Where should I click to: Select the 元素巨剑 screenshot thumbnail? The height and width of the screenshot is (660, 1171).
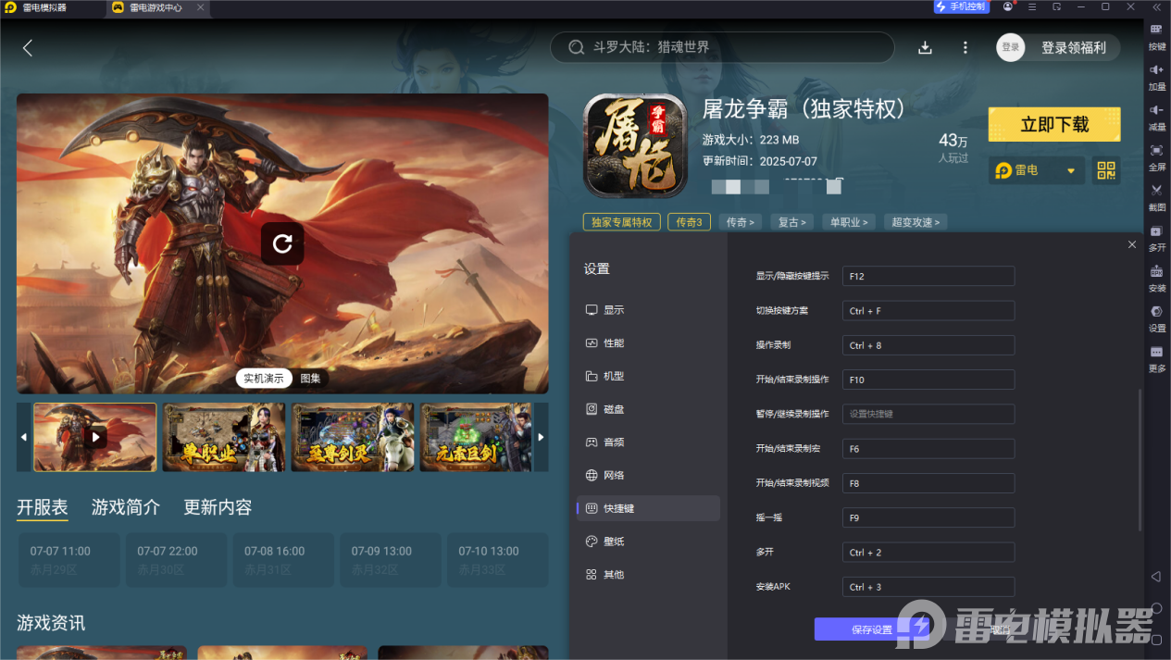click(x=476, y=437)
